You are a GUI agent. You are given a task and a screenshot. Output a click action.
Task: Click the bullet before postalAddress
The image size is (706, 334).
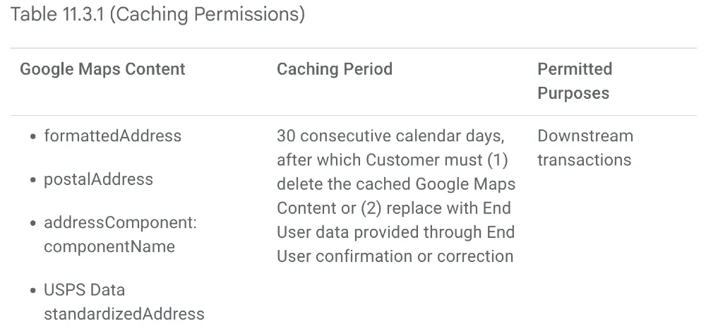33,180
